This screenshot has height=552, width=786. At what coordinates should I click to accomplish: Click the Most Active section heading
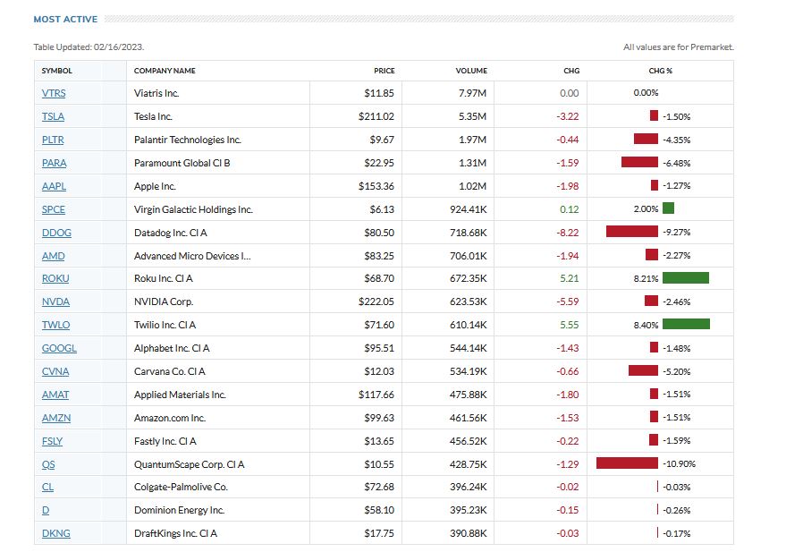coord(65,19)
